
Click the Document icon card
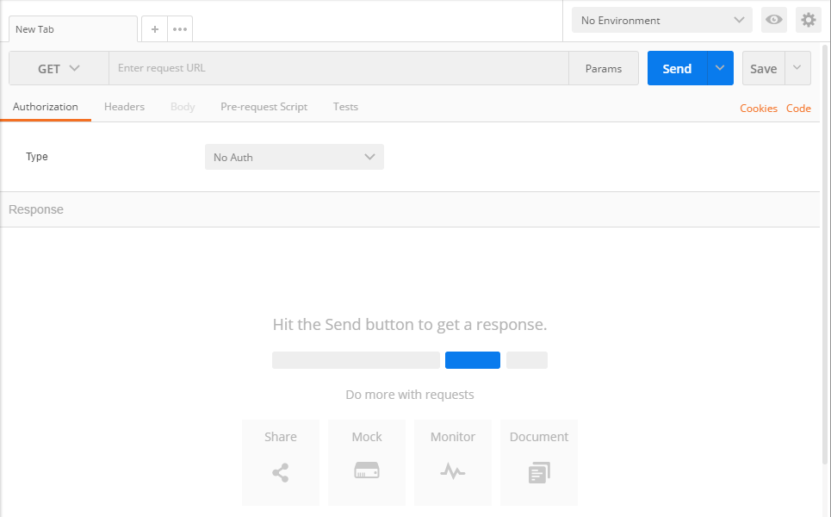coord(539,463)
